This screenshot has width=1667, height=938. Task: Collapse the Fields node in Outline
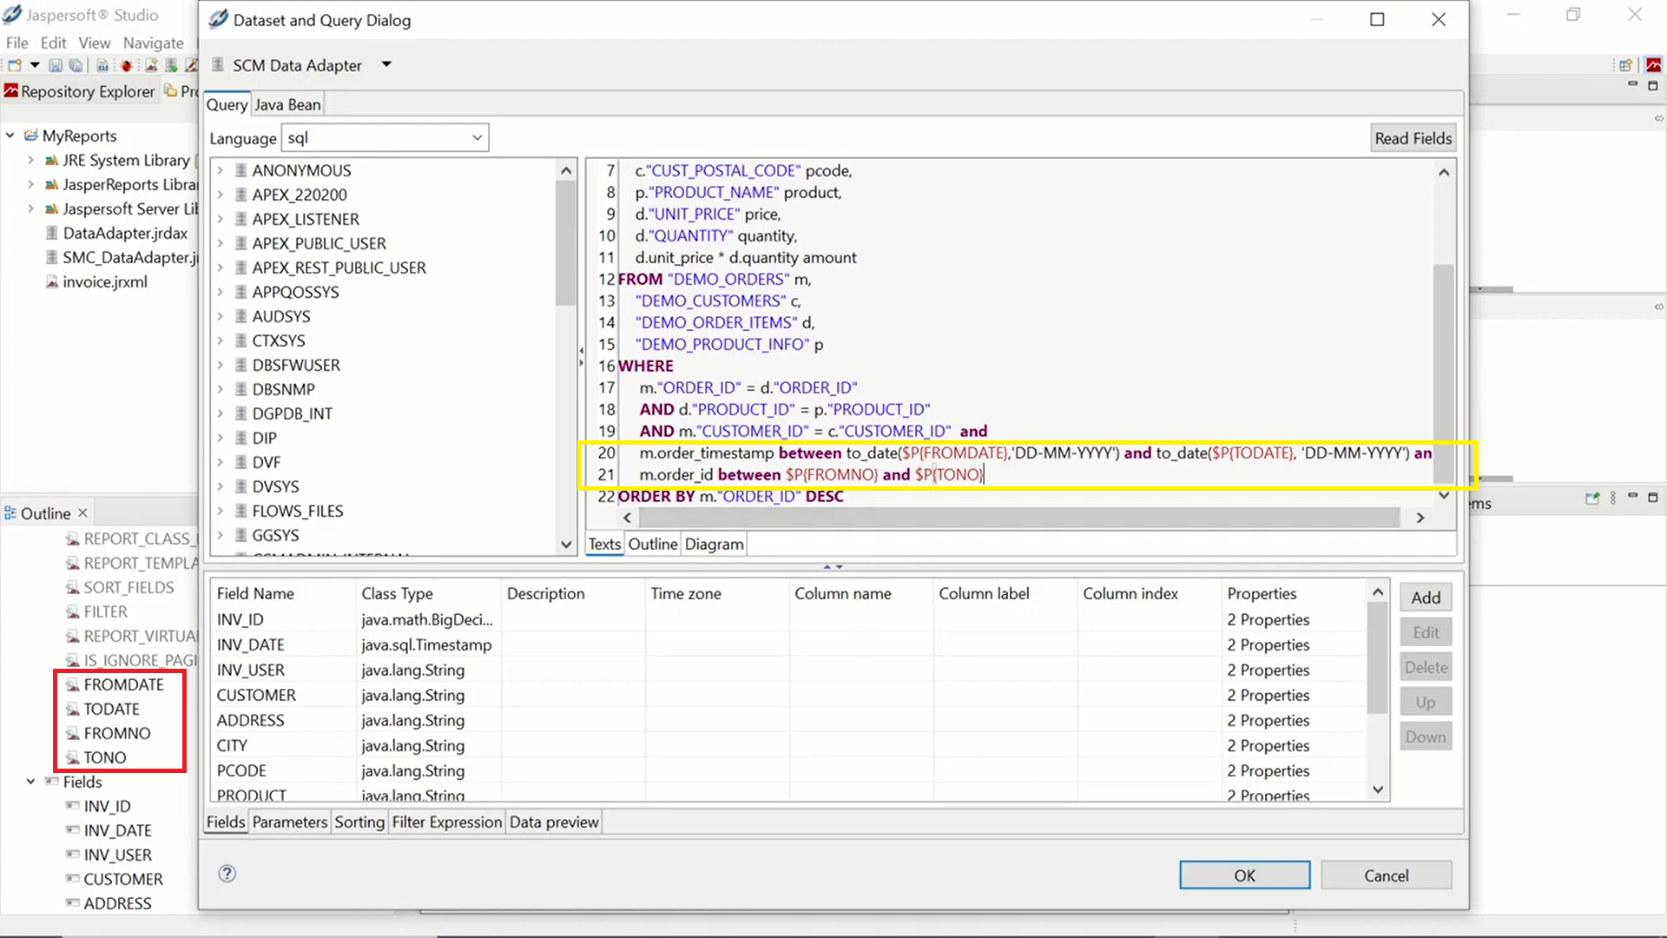coord(30,782)
